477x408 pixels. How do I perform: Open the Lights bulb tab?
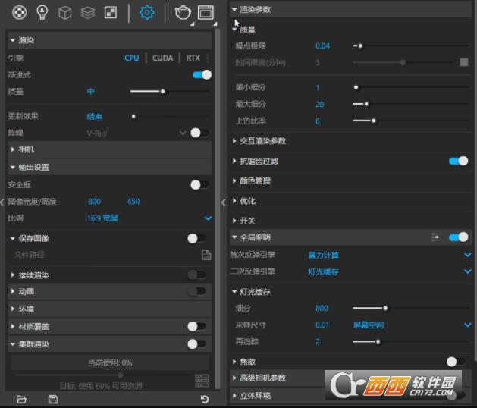pyautogui.click(x=42, y=12)
